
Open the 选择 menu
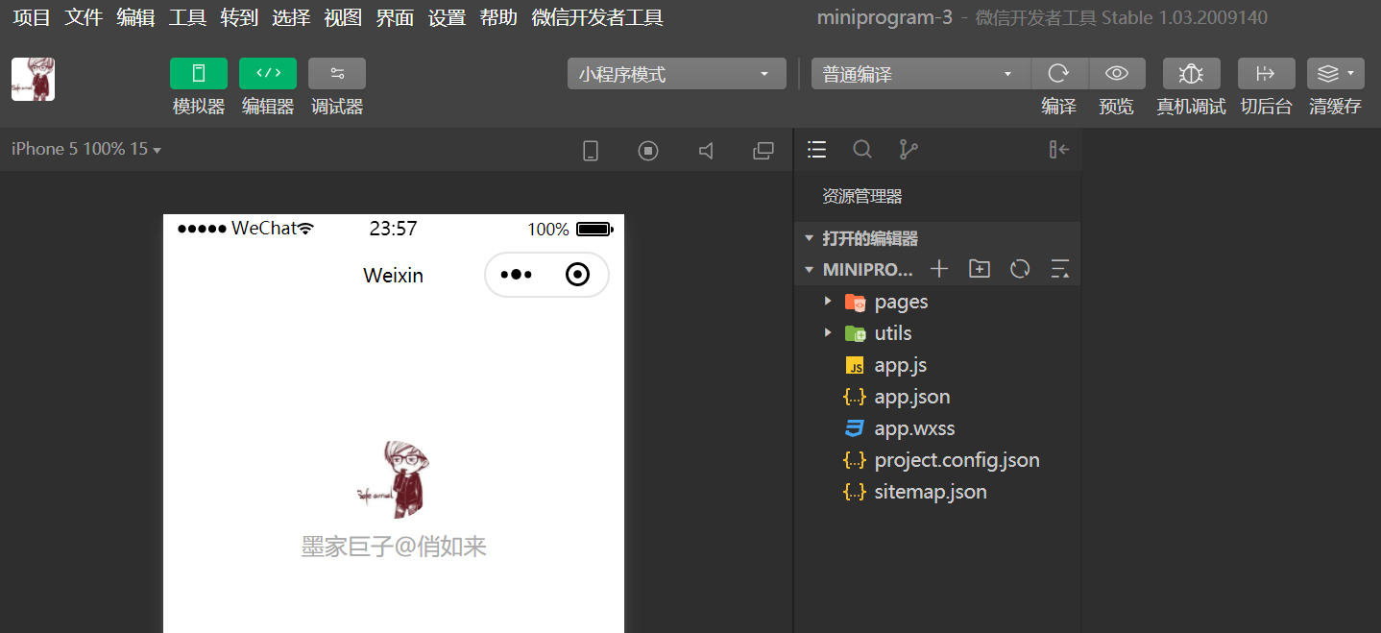click(x=291, y=17)
